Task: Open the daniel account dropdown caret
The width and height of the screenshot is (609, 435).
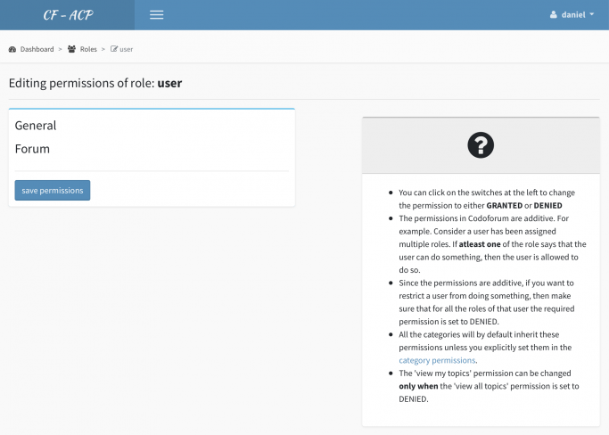Action: [x=591, y=14]
